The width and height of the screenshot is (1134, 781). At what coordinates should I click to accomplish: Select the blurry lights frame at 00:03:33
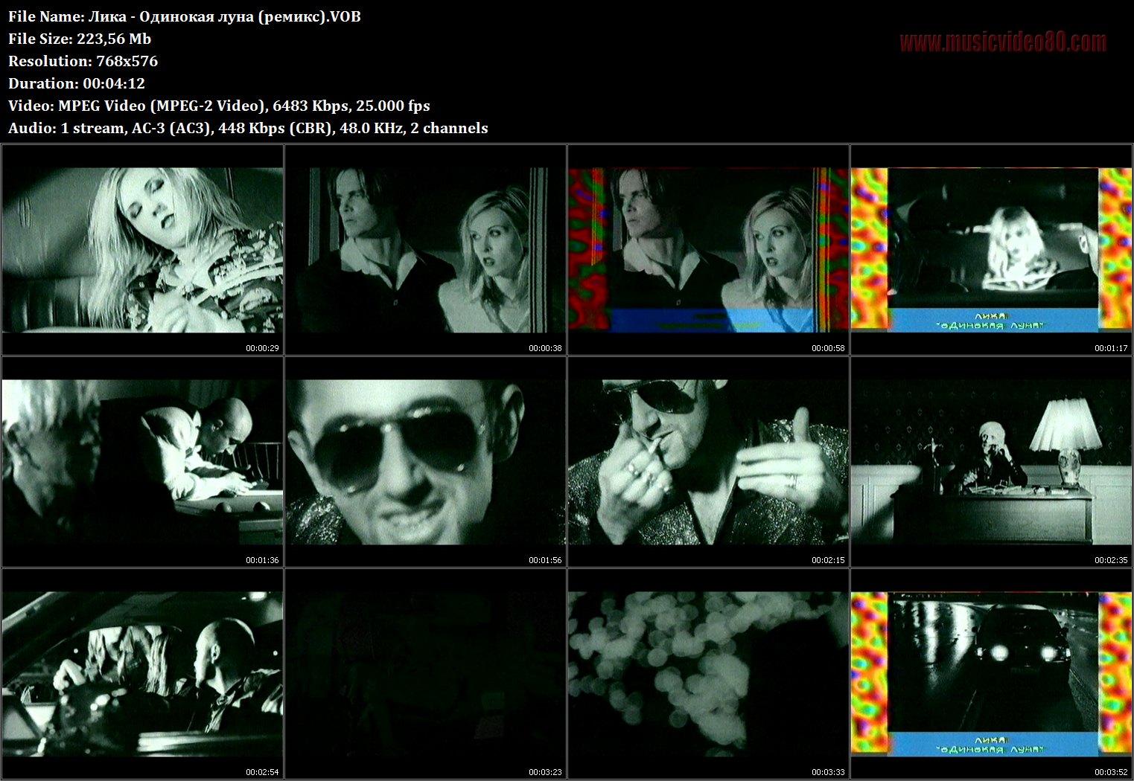(x=708, y=674)
